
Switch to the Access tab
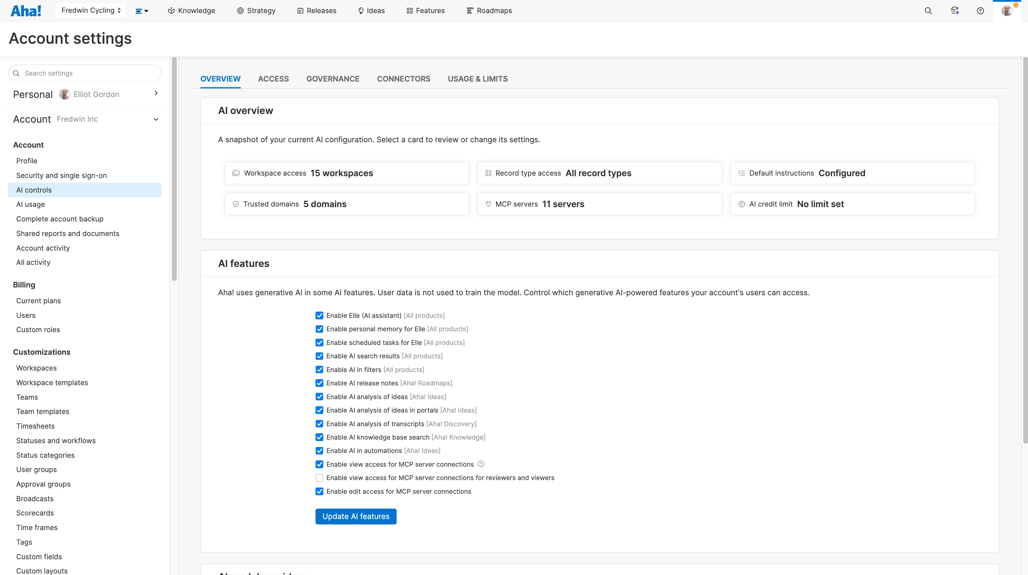coord(273,79)
